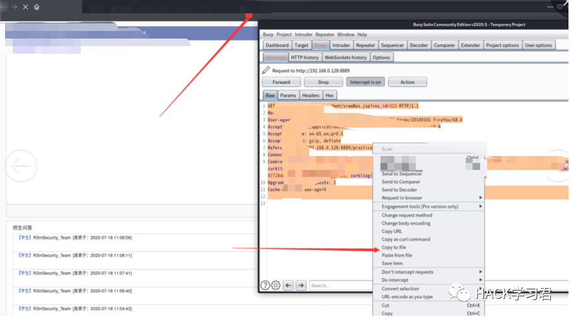Choose Convert selection
The height and width of the screenshot is (319, 571).
coord(428,289)
